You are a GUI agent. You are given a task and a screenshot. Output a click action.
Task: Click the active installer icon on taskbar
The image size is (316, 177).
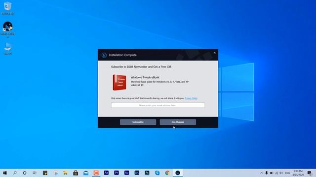point(178,173)
